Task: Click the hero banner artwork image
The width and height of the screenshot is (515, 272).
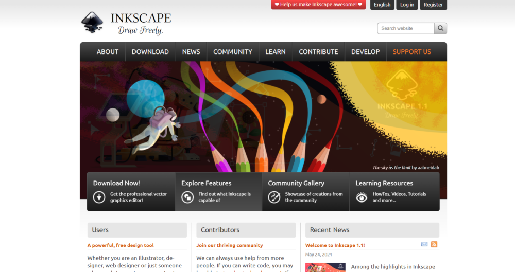Action: pos(263,117)
